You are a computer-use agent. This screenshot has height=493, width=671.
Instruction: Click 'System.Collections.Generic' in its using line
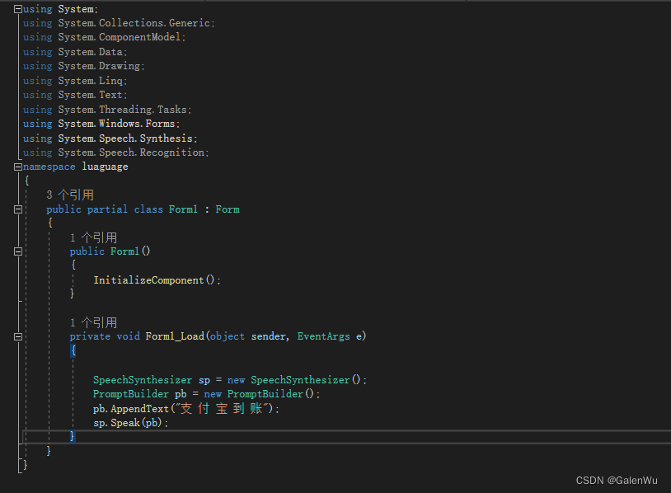(134, 23)
